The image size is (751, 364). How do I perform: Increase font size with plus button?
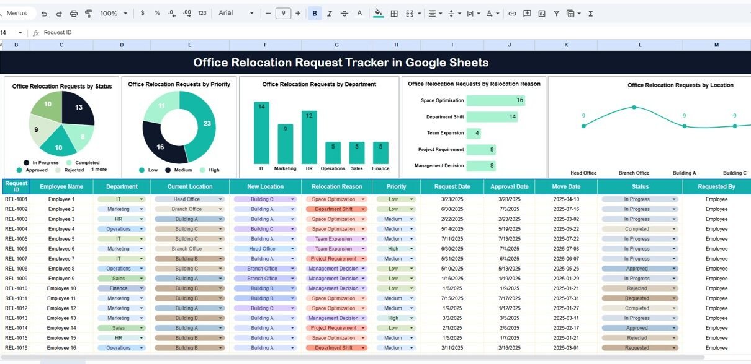tap(299, 13)
